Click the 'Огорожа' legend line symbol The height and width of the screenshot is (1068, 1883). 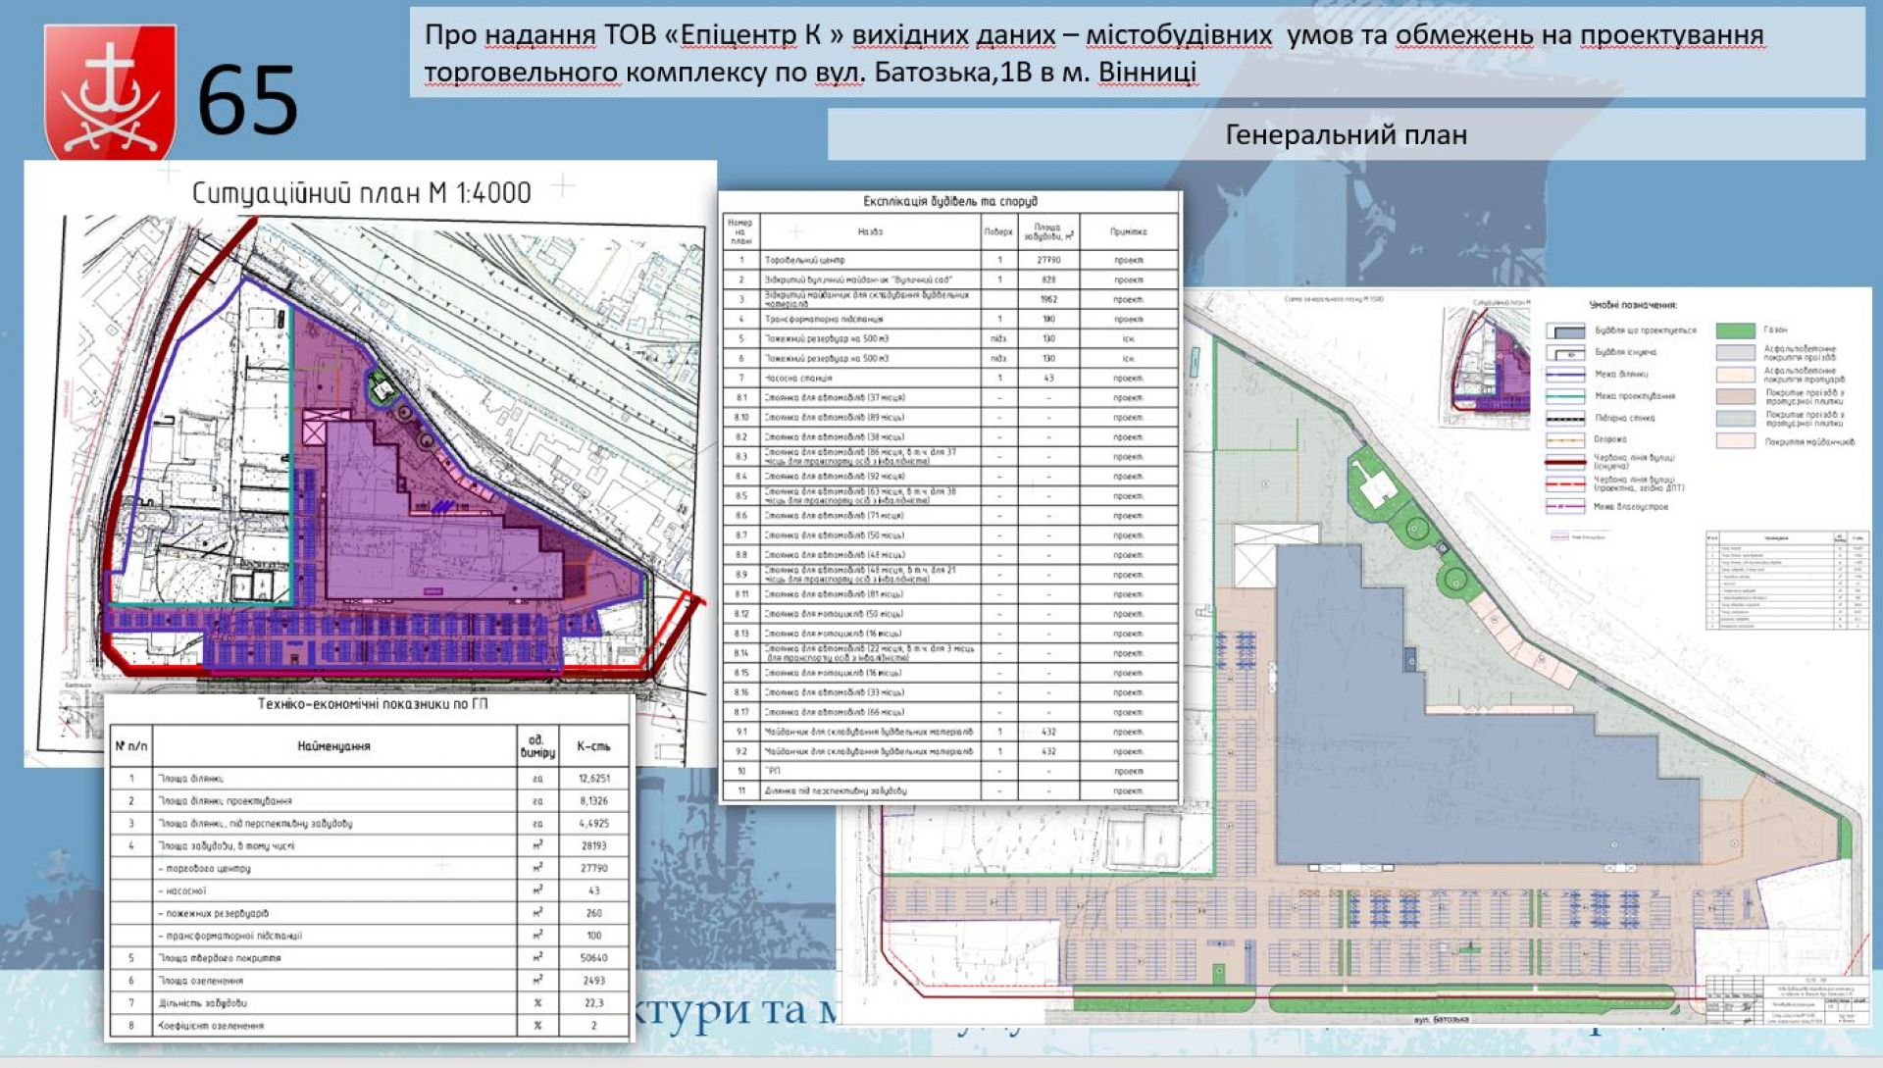coord(1564,439)
